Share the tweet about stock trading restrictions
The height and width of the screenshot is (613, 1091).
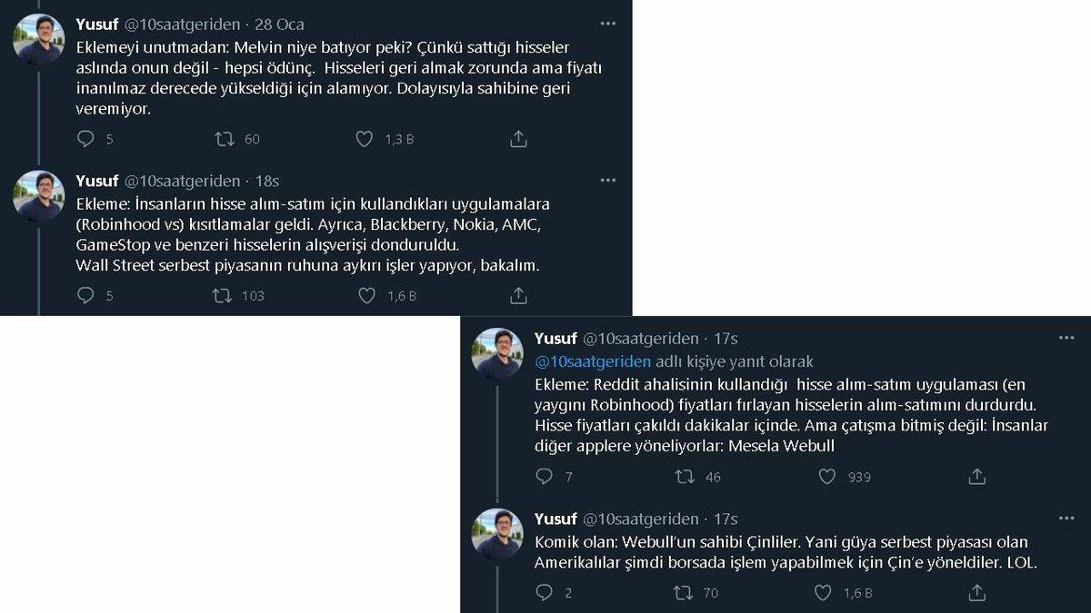click(x=519, y=295)
